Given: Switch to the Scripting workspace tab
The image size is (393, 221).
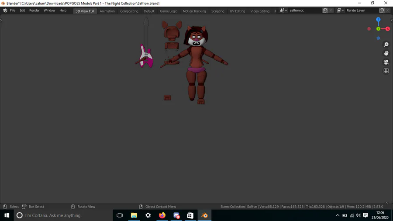Looking at the screenshot, I should [217, 11].
